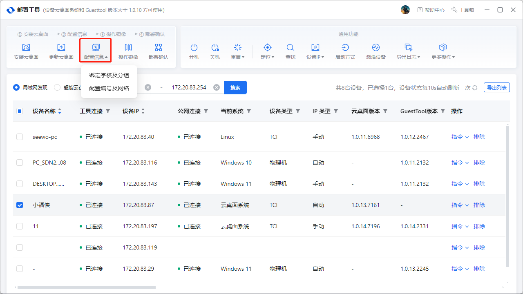Click the user avatar in title bar

(405, 10)
